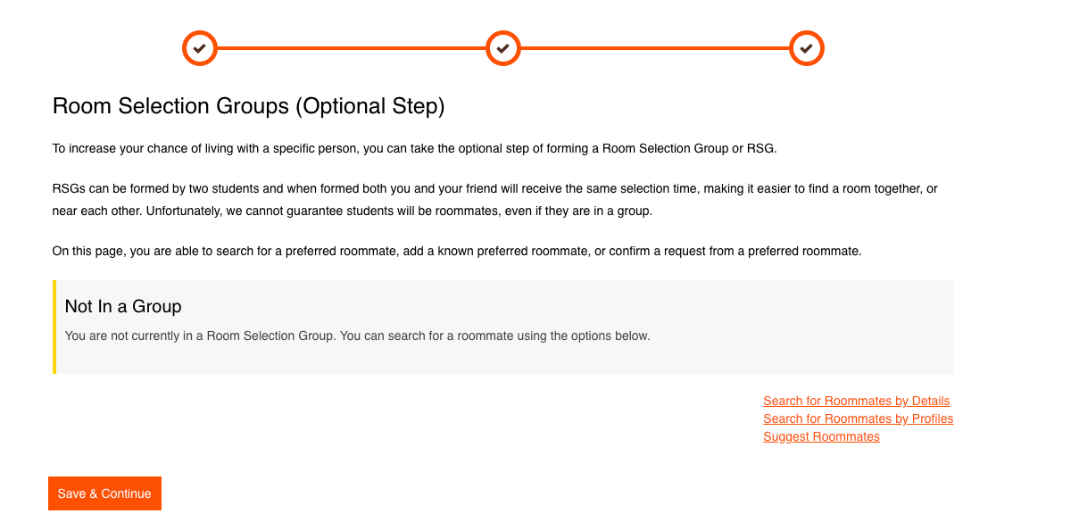The height and width of the screenshot is (522, 1079).
Task: Click the middle step checkmark circle
Action: 503,48
